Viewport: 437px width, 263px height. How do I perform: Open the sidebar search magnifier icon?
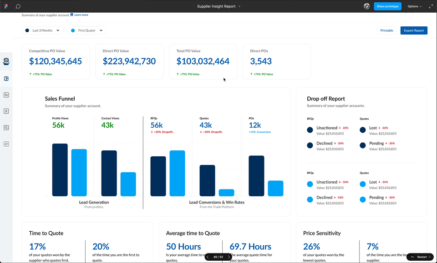(x=6, y=128)
